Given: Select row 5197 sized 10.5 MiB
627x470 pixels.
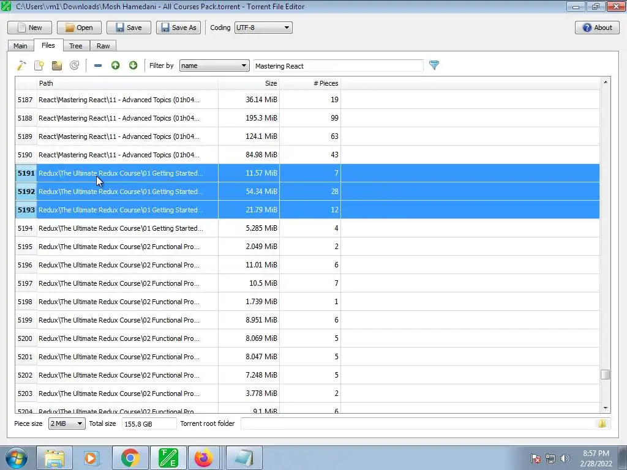Looking at the screenshot, I should tap(307, 283).
